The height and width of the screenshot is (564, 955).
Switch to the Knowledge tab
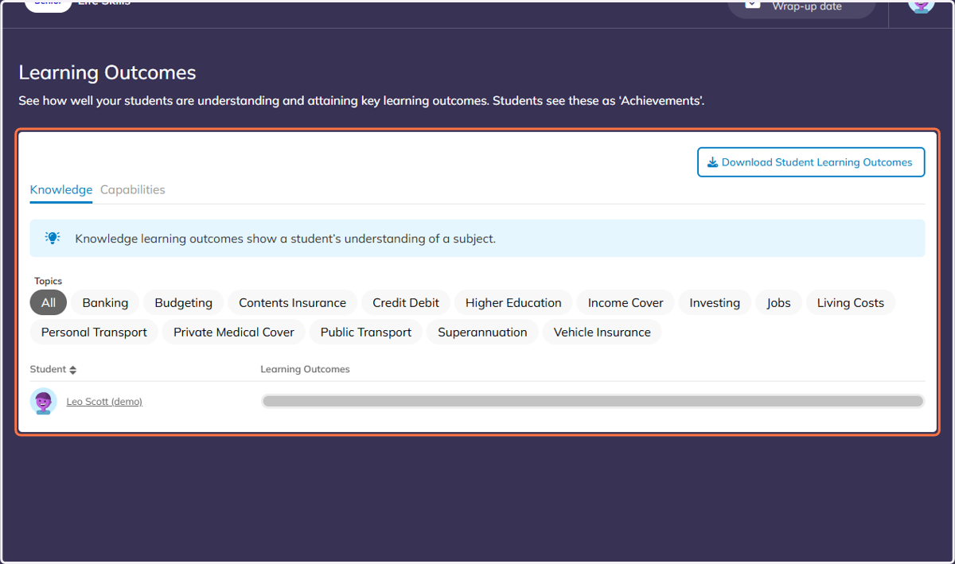[x=61, y=190]
